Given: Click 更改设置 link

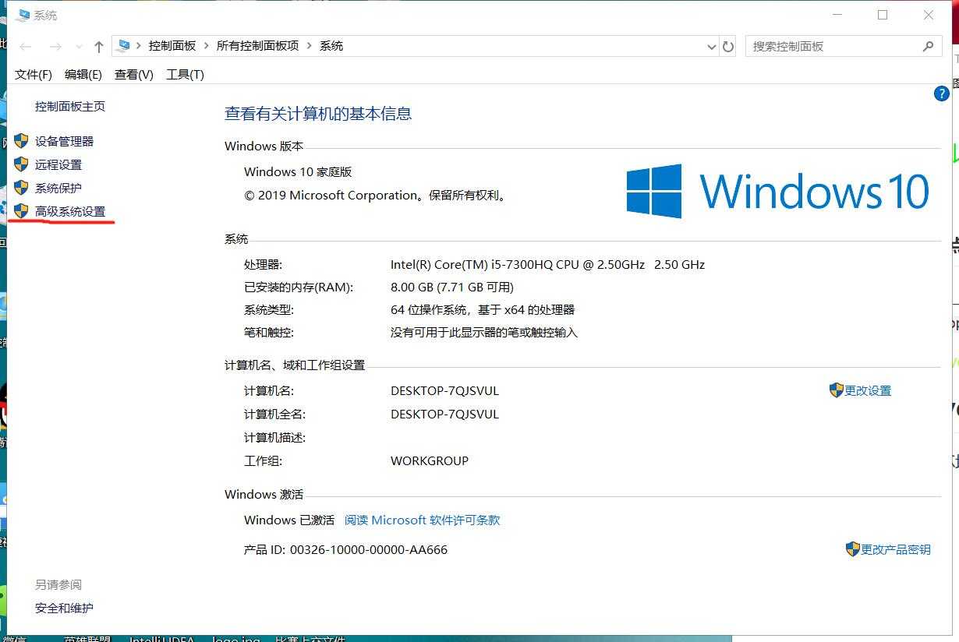Looking at the screenshot, I should (868, 391).
